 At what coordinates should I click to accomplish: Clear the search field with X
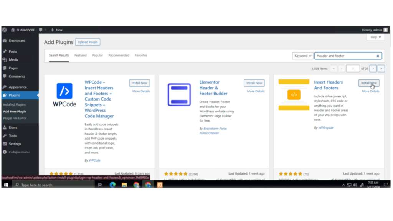pyautogui.click(x=378, y=56)
